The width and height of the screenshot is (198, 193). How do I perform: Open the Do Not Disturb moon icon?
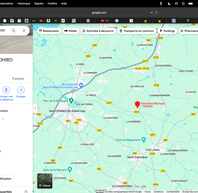(x=169, y=4)
